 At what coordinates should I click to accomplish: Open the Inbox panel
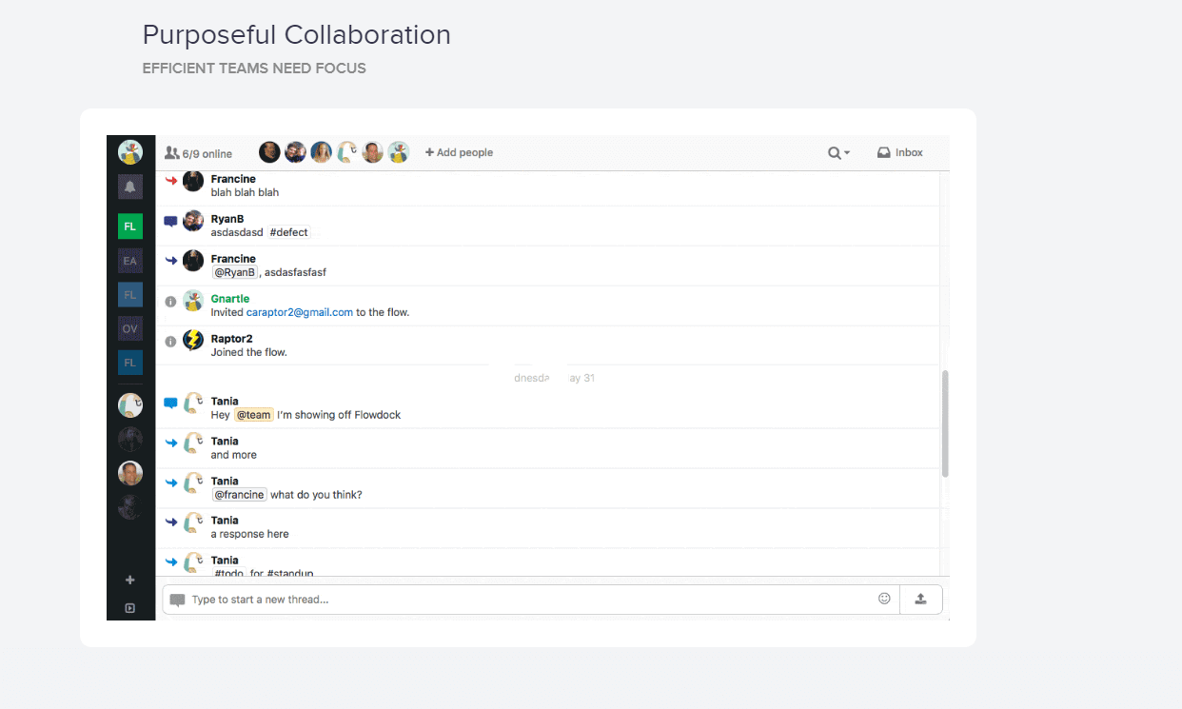[899, 152]
